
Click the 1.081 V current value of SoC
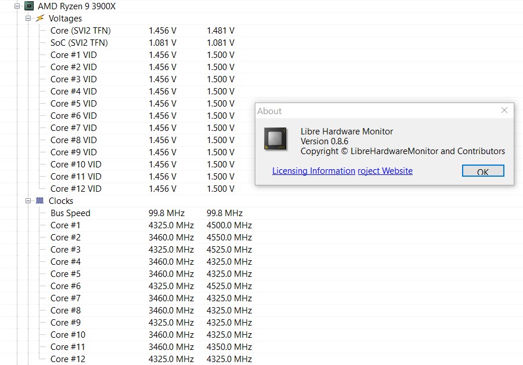[163, 43]
